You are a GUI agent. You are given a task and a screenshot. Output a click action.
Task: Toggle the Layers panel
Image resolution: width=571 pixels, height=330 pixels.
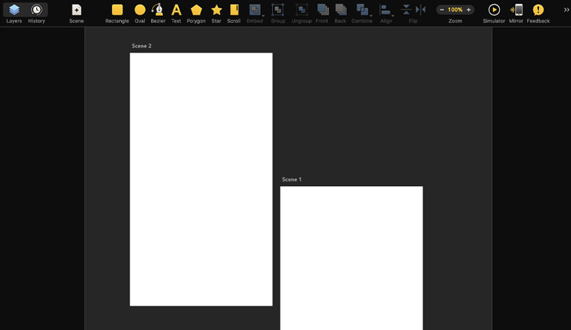pyautogui.click(x=14, y=14)
